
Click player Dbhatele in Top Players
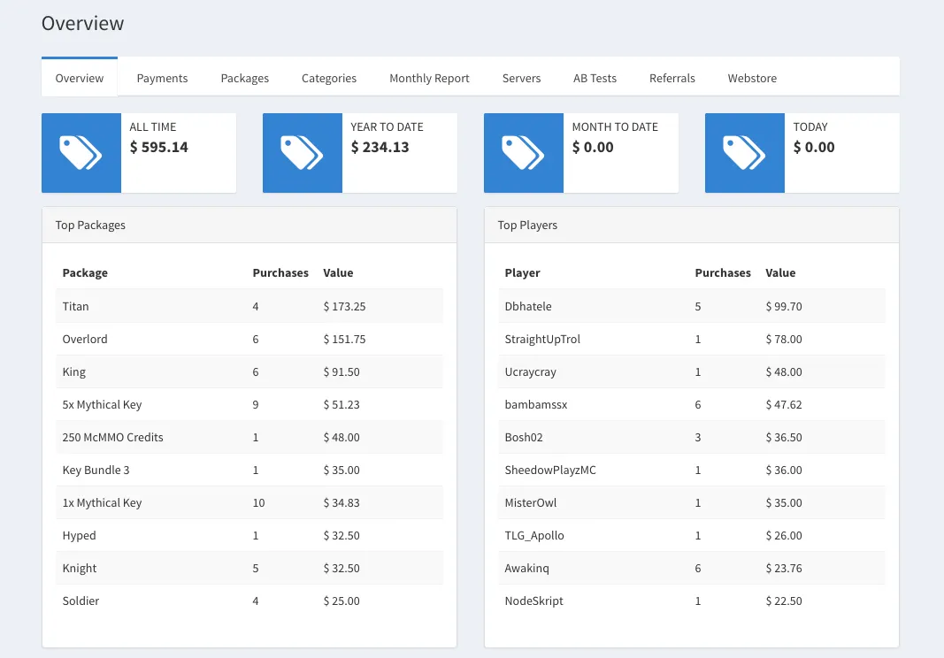point(528,306)
